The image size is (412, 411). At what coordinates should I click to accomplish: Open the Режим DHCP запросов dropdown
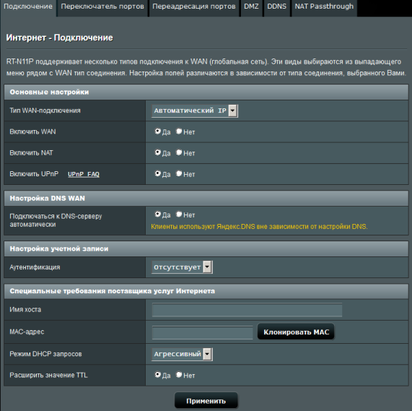click(182, 354)
